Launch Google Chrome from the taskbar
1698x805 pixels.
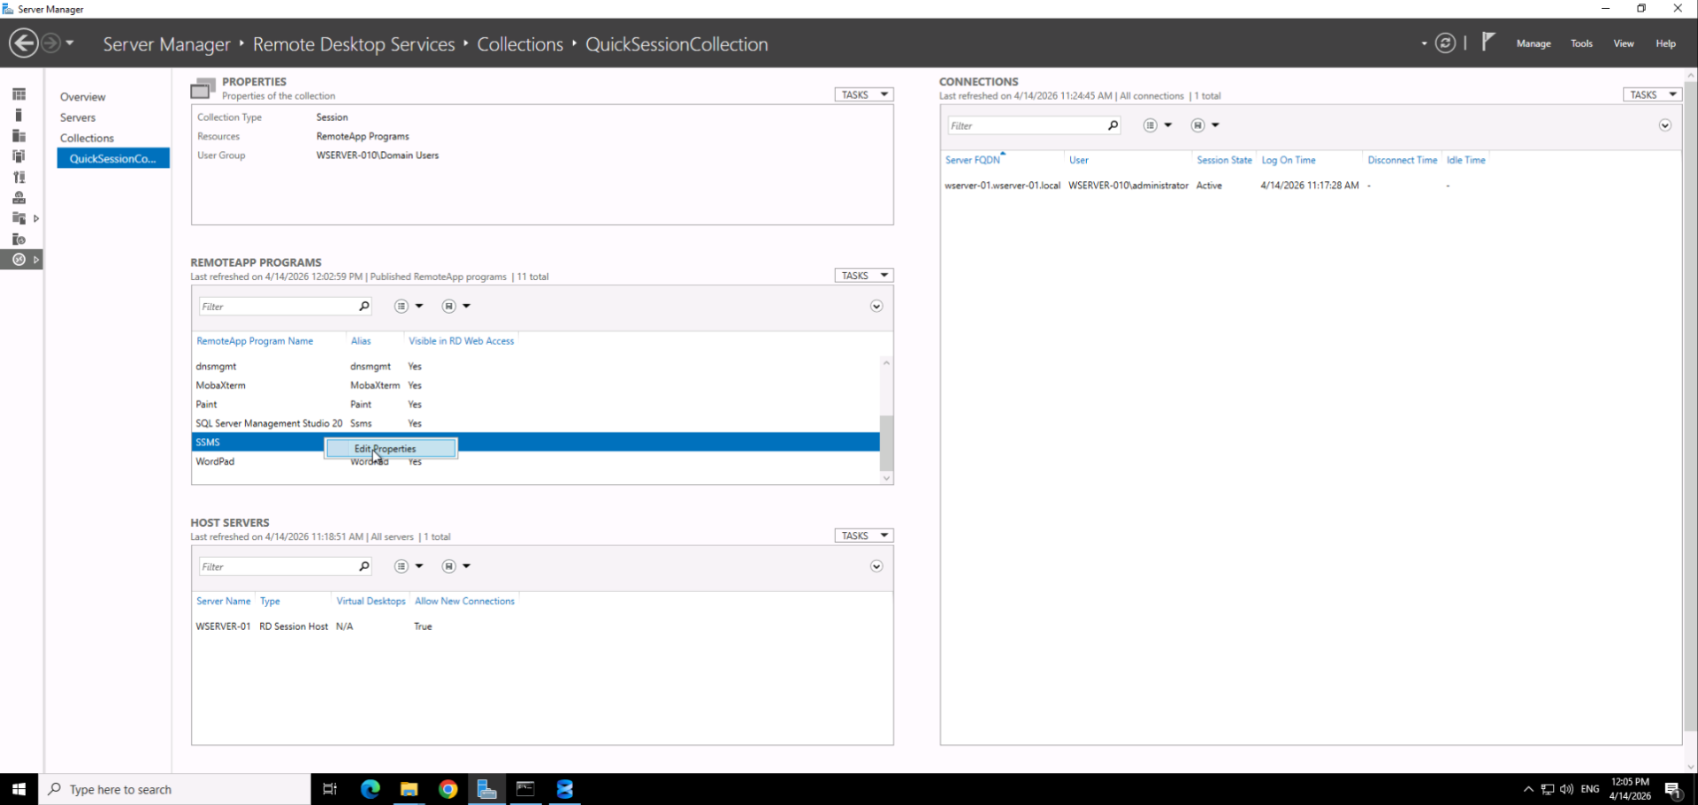pyautogui.click(x=448, y=789)
